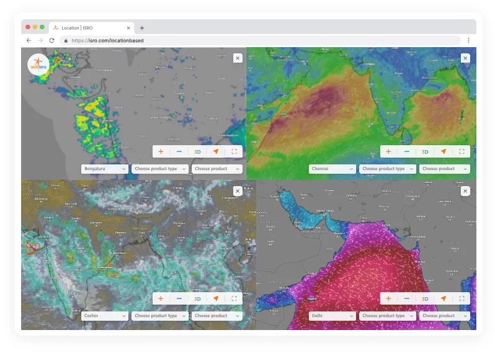This screenshot has width=495, height=353.
Task: Make Bengaluru map panel fullscreen
Action: point(234,151)
